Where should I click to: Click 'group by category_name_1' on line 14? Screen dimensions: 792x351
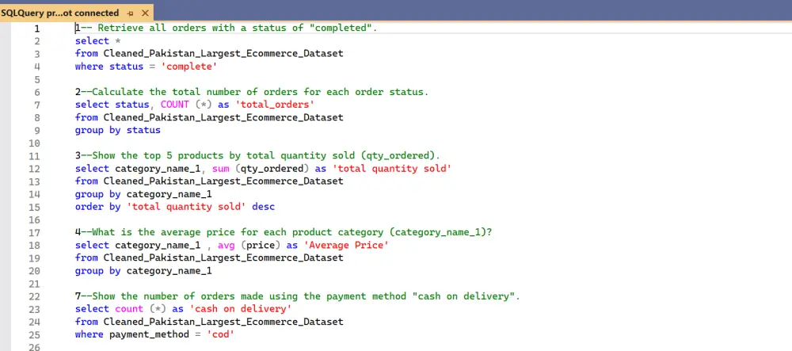[143, 194]
